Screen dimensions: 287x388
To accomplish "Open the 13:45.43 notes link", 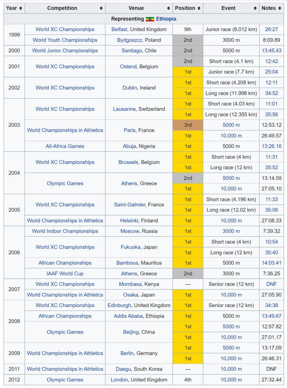I will [272, 51].
